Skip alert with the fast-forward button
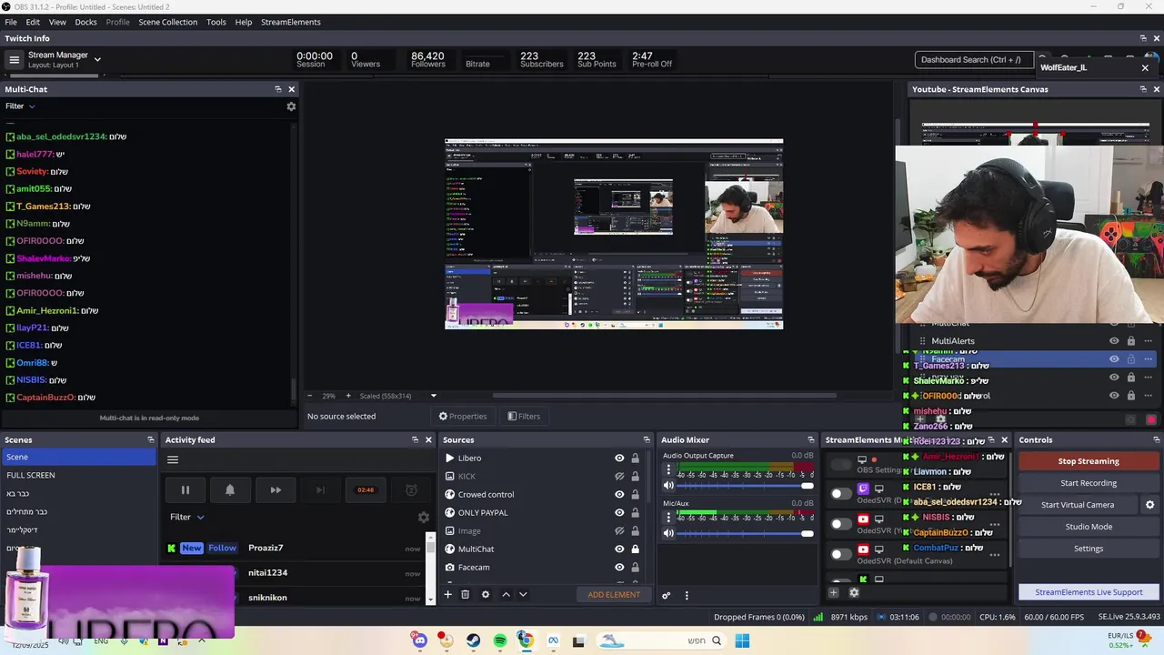The image size is (1164, 655). click(276, 490)
